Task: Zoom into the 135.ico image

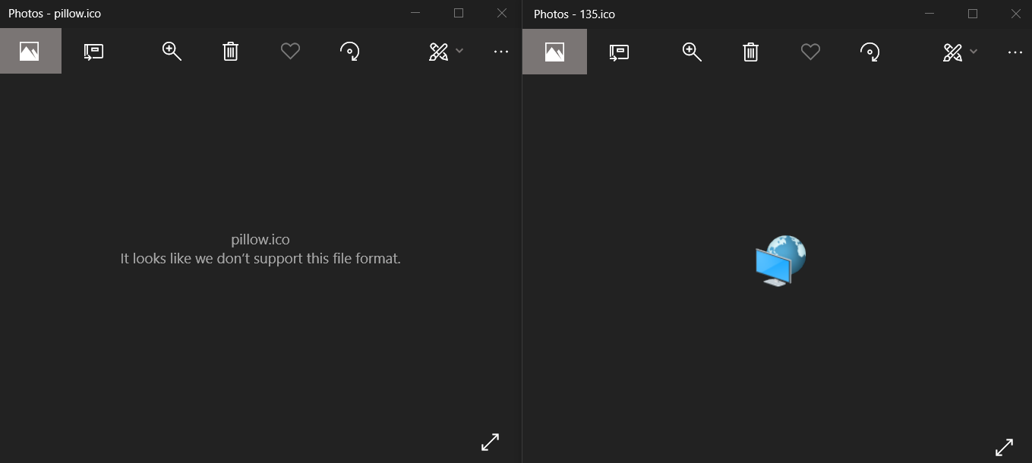Action: (x=692, y=51)
